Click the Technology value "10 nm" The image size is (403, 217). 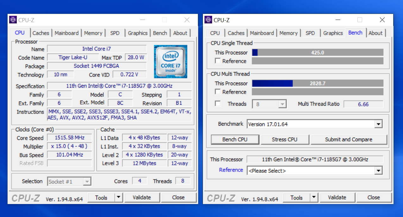pyautogui.click(x=60, y=75)
